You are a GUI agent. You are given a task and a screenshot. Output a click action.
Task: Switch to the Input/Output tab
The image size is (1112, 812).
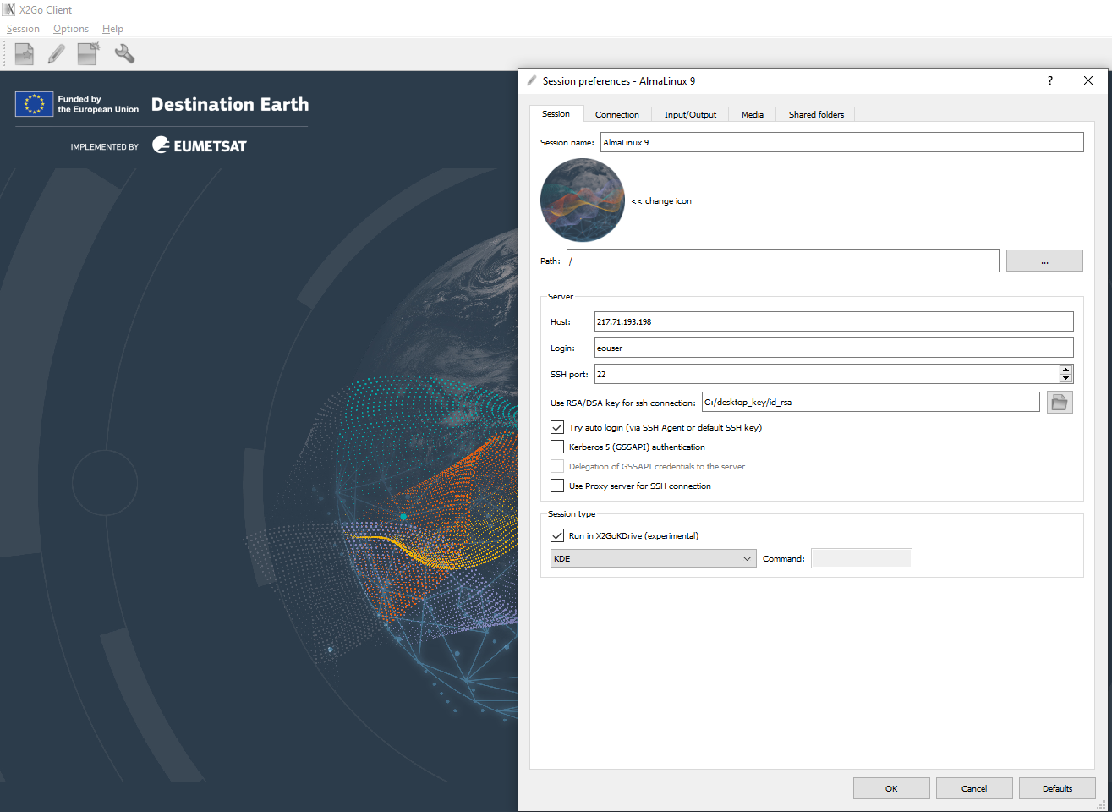tap(690, 114)
